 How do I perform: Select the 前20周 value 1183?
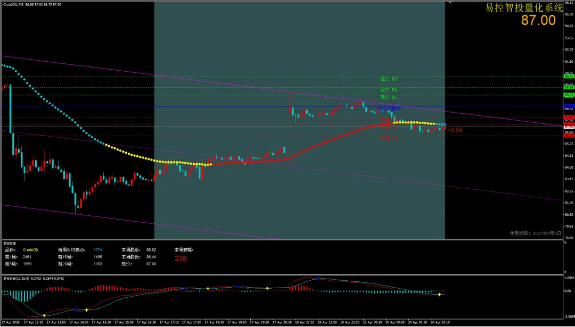(98, 264)
